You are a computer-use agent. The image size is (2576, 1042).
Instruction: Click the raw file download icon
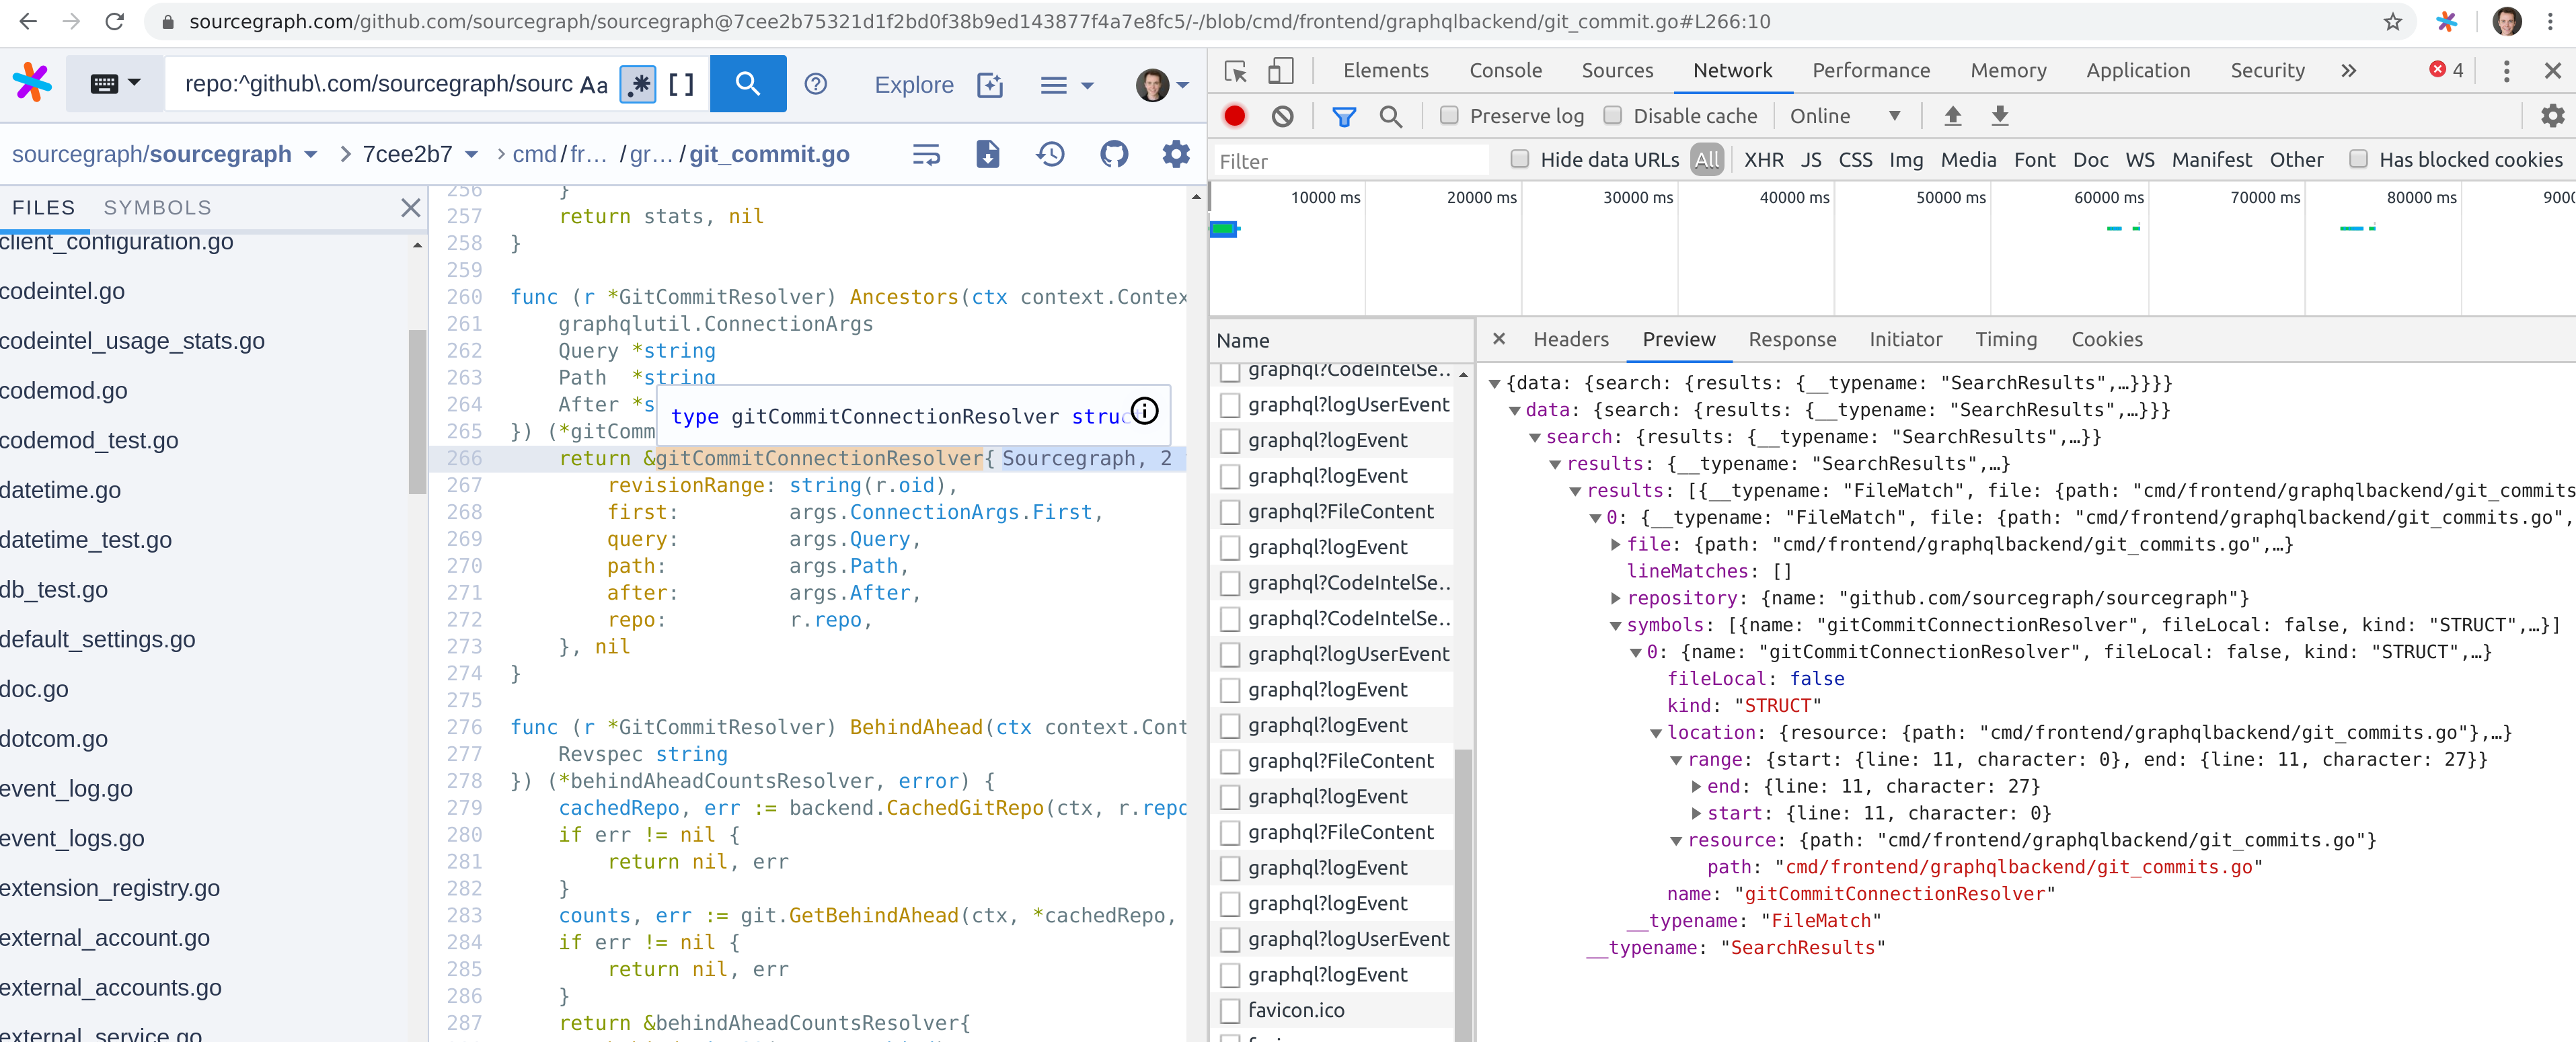(987, 154)
